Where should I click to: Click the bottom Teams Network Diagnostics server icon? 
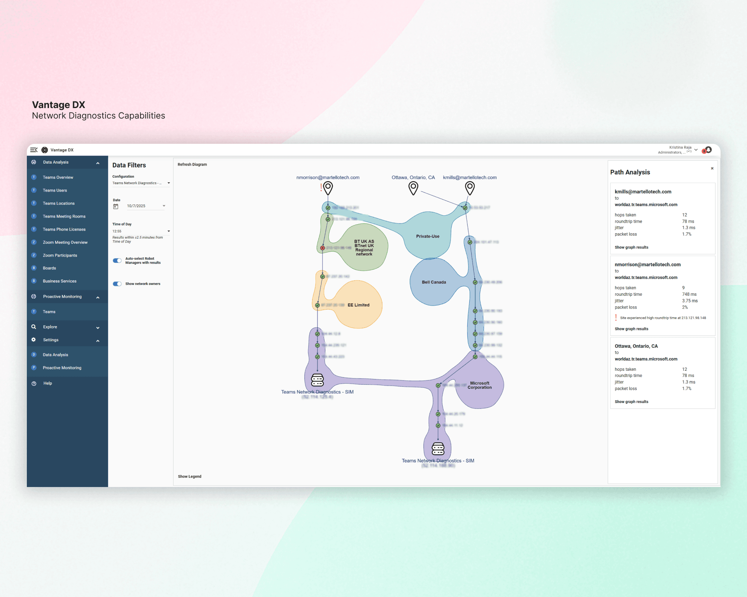(x=438, y=449)
